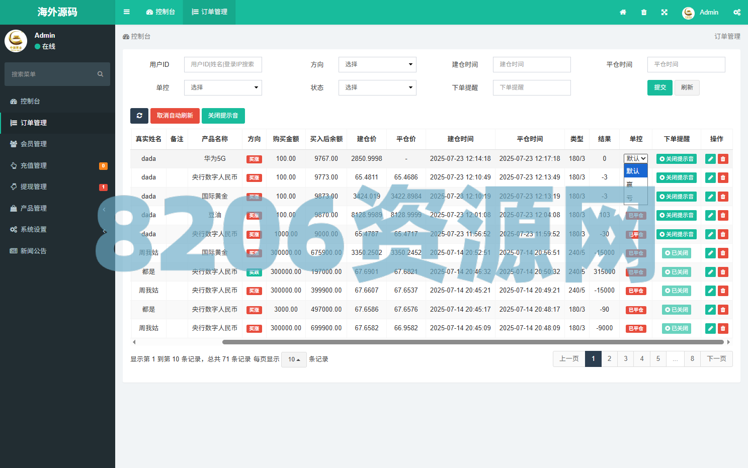Open settings gears icon at top right
This screenshot has width=748, height=468.
click(x=737, y=12)
